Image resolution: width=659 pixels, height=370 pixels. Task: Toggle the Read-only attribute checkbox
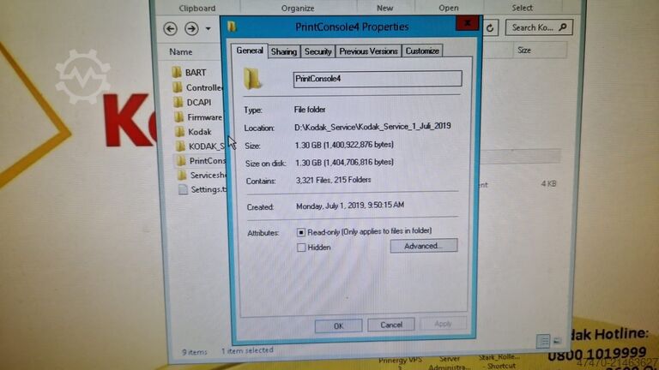click(301, 232)
